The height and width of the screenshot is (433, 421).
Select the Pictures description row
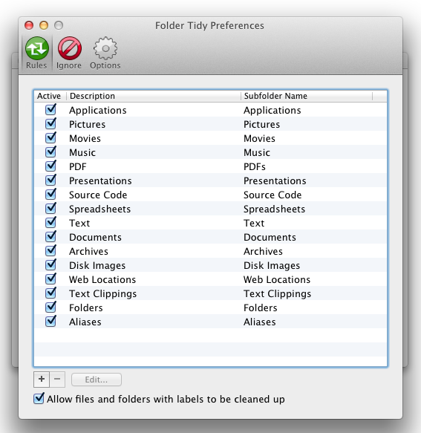(x=87, y=124)
